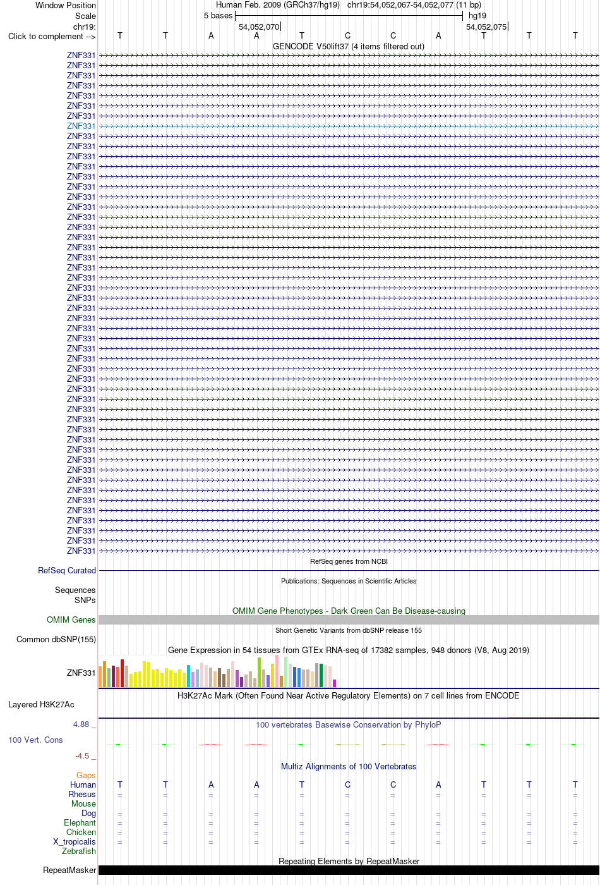The height and width of the screenshot is (885, 600).
Task: Select the Chicken alignment row label
Action: [x=81, y=832]
